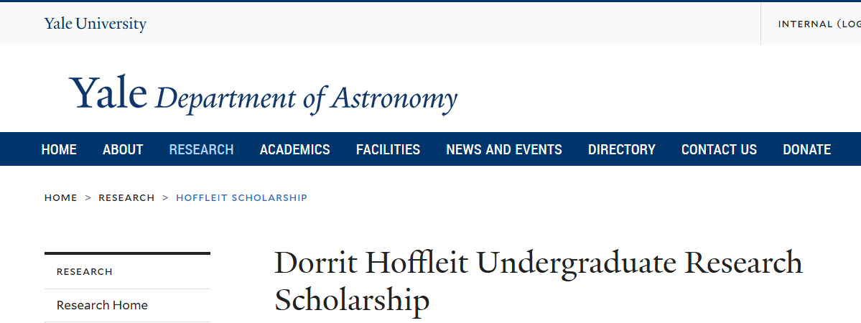
Task: Click the Home breadcrumb link
Action: [60, 197]
